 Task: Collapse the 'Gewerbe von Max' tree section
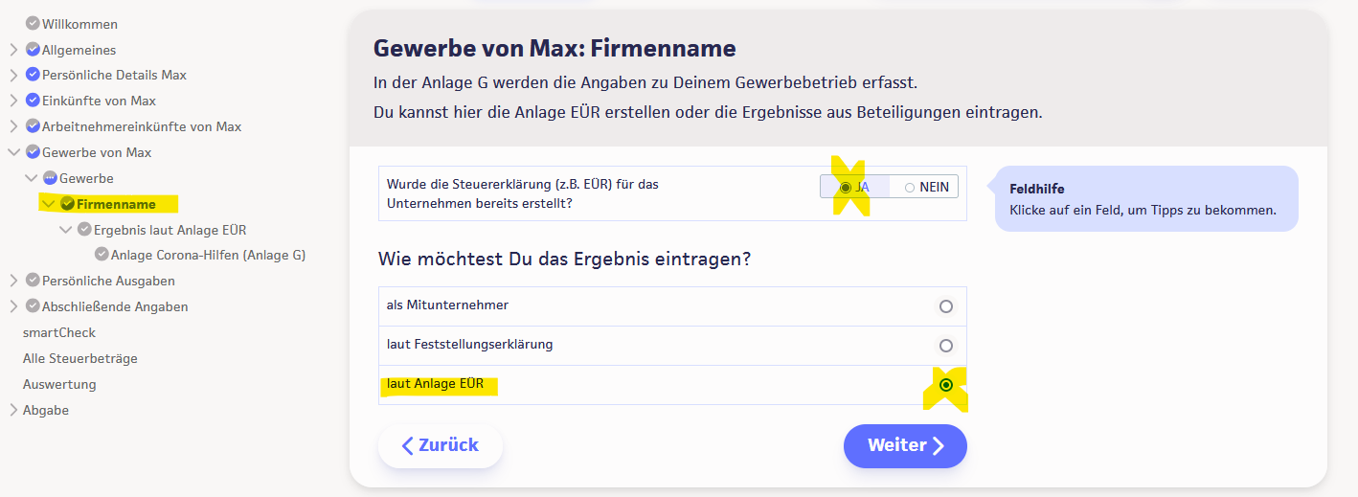click(13, 152)
